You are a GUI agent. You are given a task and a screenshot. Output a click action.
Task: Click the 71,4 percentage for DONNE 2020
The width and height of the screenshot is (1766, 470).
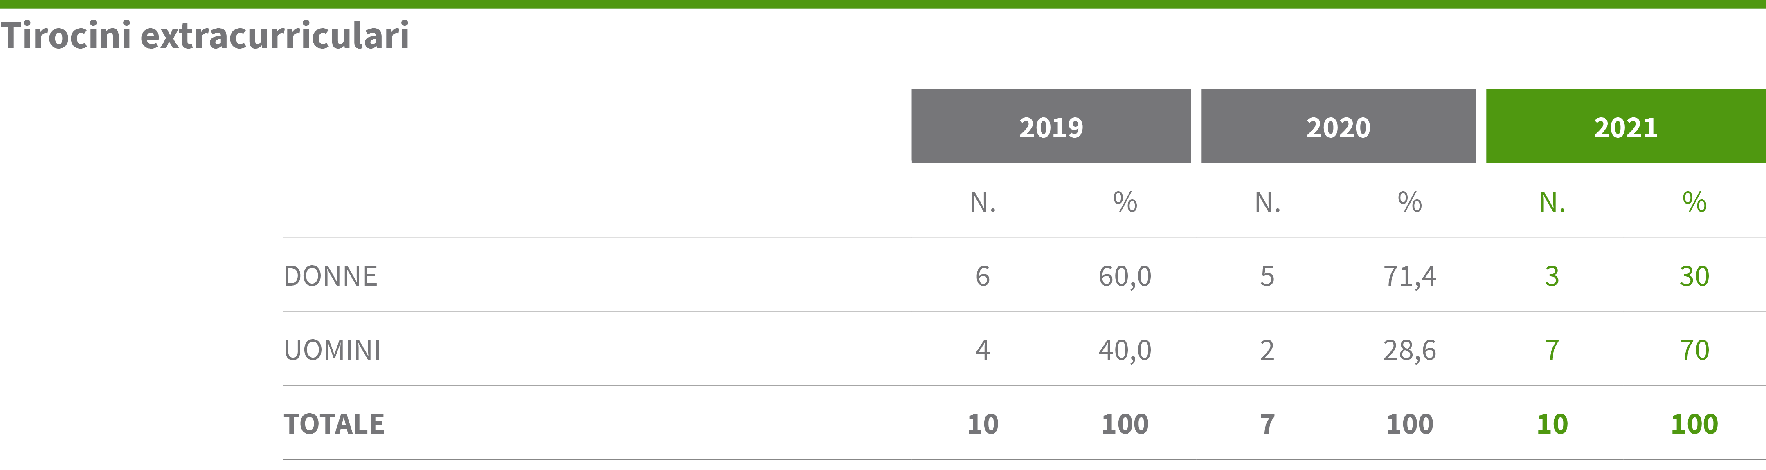(1410, 276)
